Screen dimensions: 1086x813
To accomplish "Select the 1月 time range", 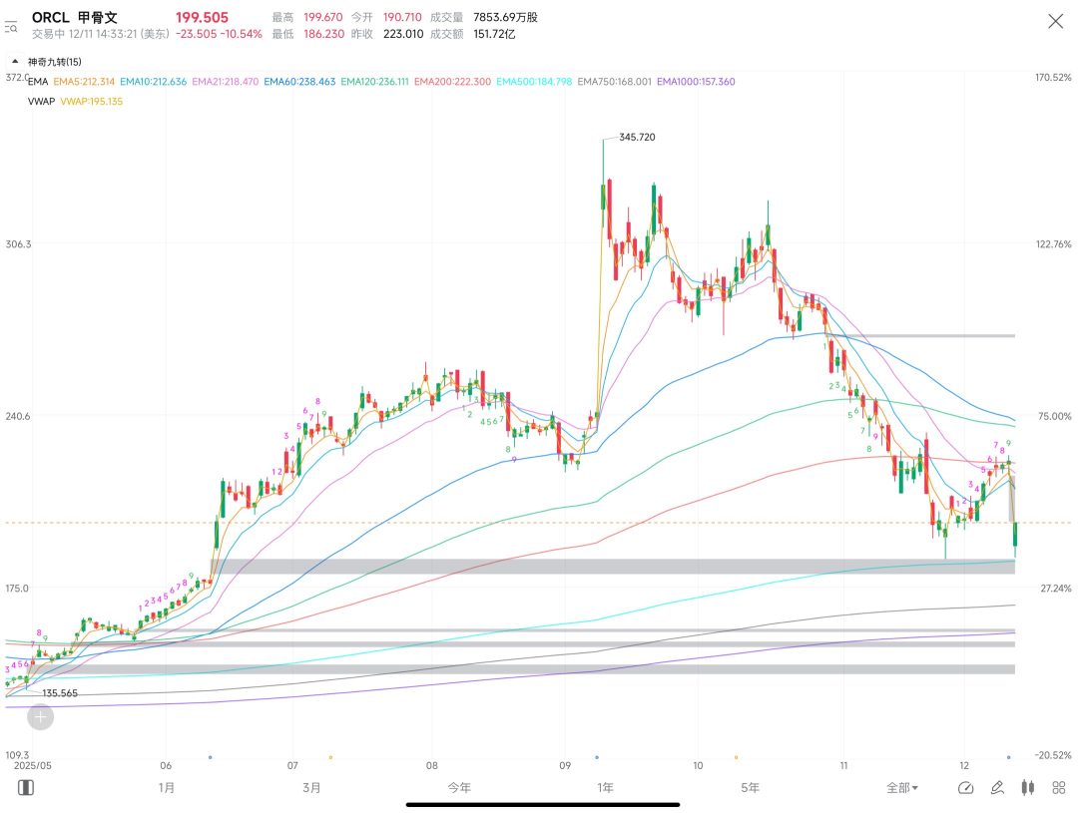I will coord(167,787).
